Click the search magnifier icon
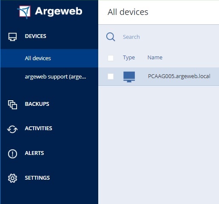Screen dimensions: 219x204 [x=111, y=37]
